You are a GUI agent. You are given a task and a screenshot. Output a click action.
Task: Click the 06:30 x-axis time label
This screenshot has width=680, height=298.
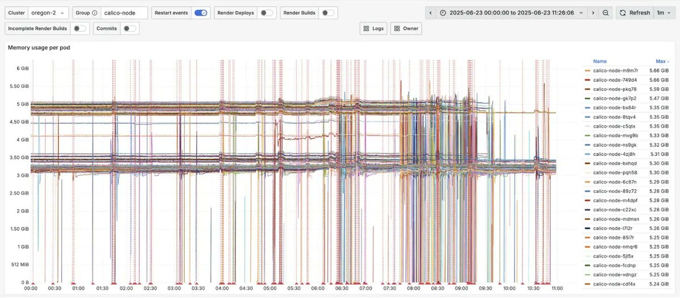pos(342,288)
